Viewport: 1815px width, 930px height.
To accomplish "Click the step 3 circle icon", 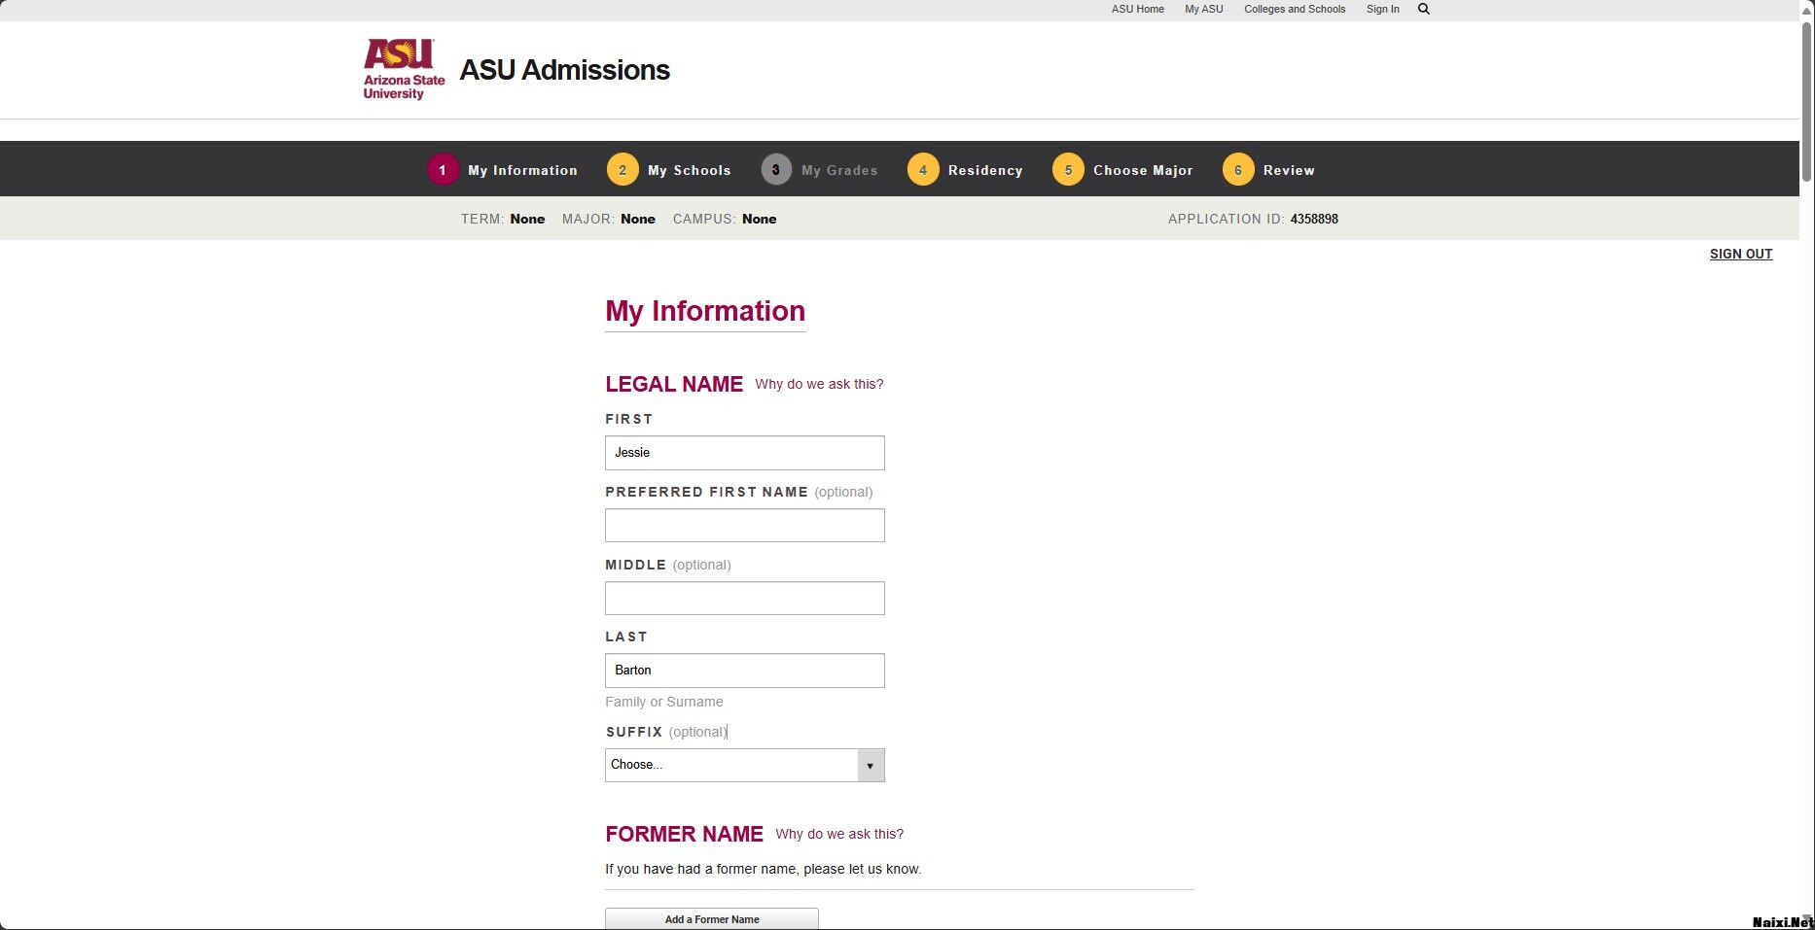I will (776, 170).
